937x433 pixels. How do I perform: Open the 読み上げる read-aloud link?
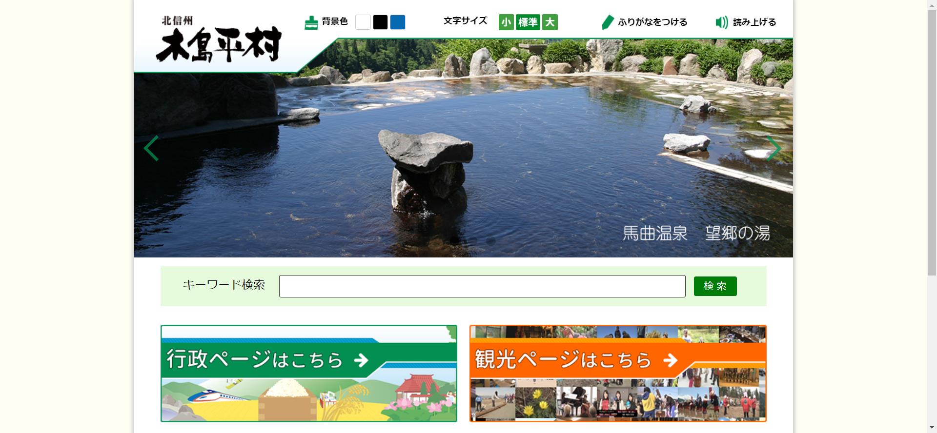point(754,22)
